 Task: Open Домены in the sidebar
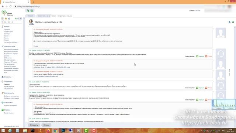point(7,56)
